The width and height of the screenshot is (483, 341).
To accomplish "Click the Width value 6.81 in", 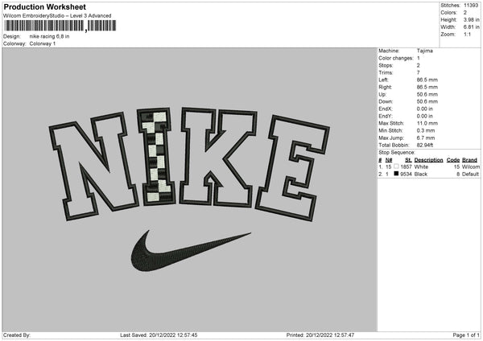I will [x=471, y=27].
